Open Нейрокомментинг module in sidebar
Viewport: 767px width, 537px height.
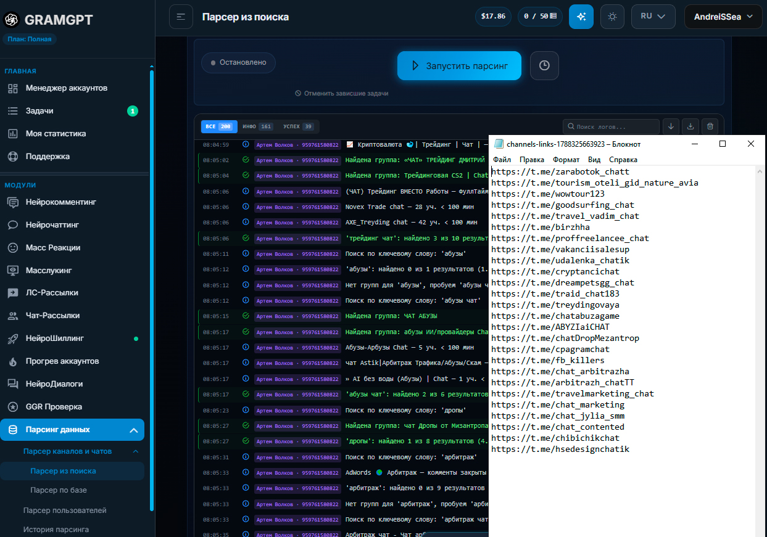coord(60,202)
